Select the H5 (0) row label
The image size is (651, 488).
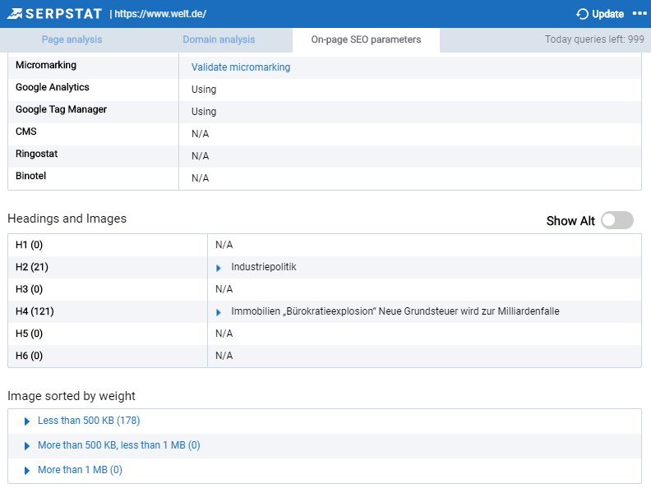[29, 334]
